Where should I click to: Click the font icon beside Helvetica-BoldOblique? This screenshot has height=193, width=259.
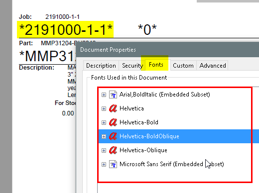[113, 136]
